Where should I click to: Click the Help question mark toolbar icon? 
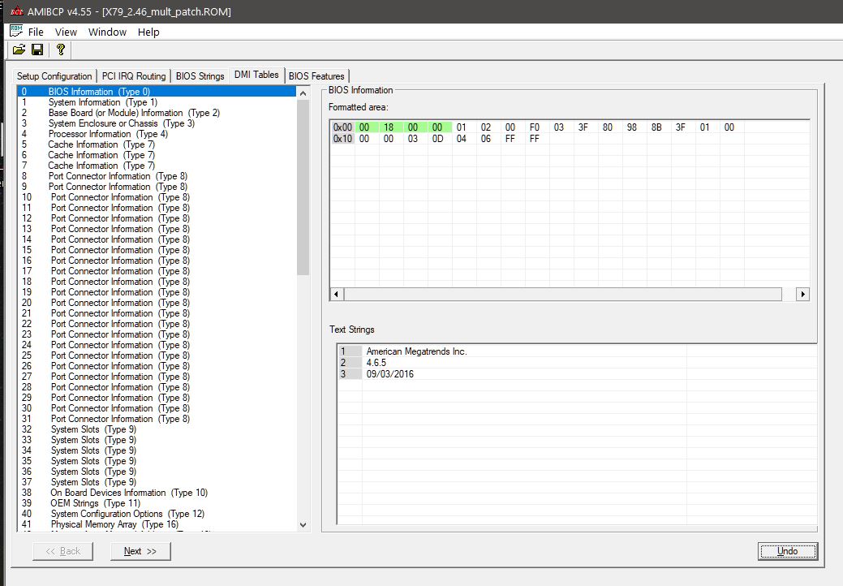coord(60,50)
